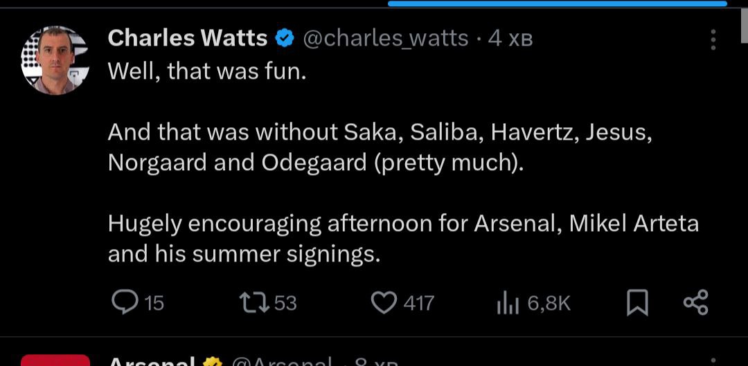This screenshot has width=748, height=366.
Task: Bookmark Charles Watts' tweet
Action: [636, 303]
